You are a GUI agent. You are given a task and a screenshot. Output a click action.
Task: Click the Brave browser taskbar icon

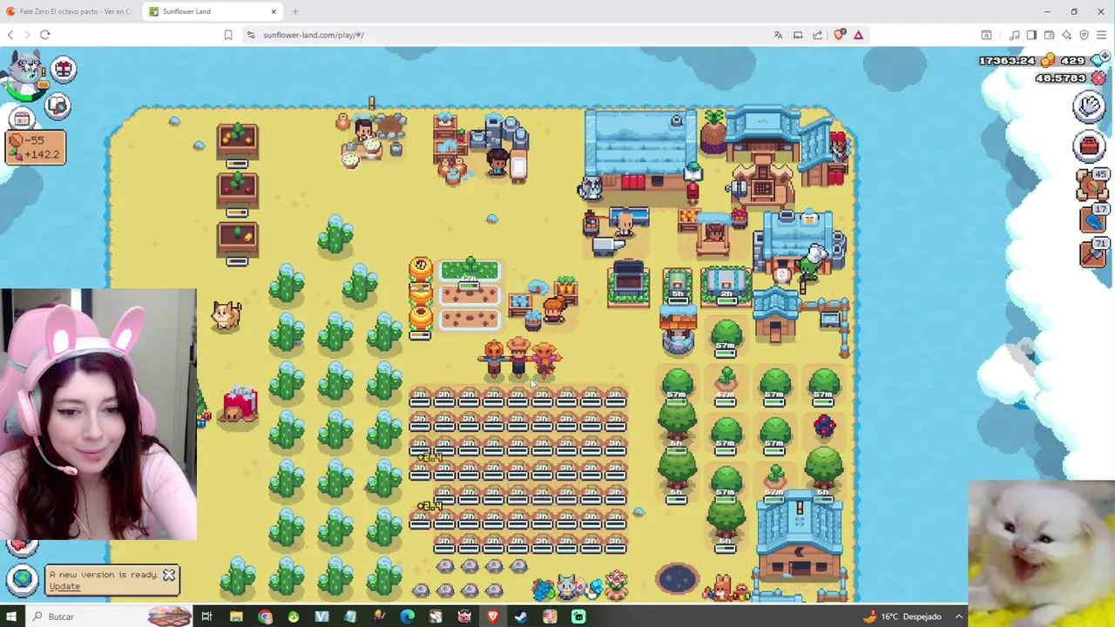click(492, 617)
